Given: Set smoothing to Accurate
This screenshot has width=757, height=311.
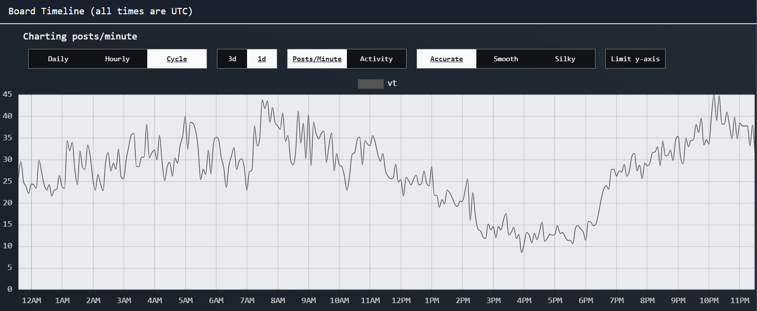Looking at the screenshot, I should (x=446, y=59).
